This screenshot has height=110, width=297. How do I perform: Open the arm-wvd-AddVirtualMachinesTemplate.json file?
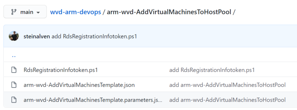[79, 85]
